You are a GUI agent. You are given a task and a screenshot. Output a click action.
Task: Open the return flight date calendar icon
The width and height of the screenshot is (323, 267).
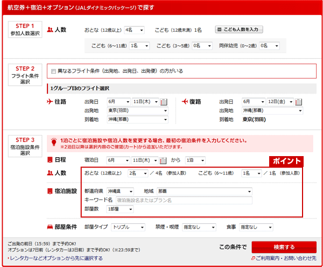point(299,102)
